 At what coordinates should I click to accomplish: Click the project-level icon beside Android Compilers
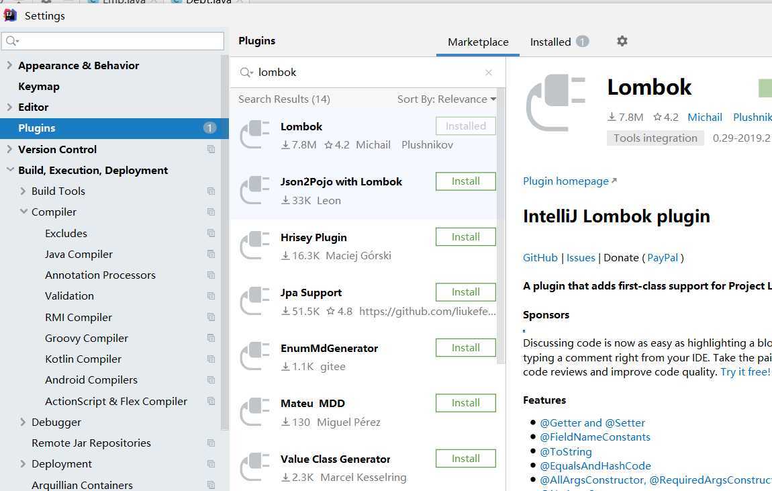coord(211,380)
